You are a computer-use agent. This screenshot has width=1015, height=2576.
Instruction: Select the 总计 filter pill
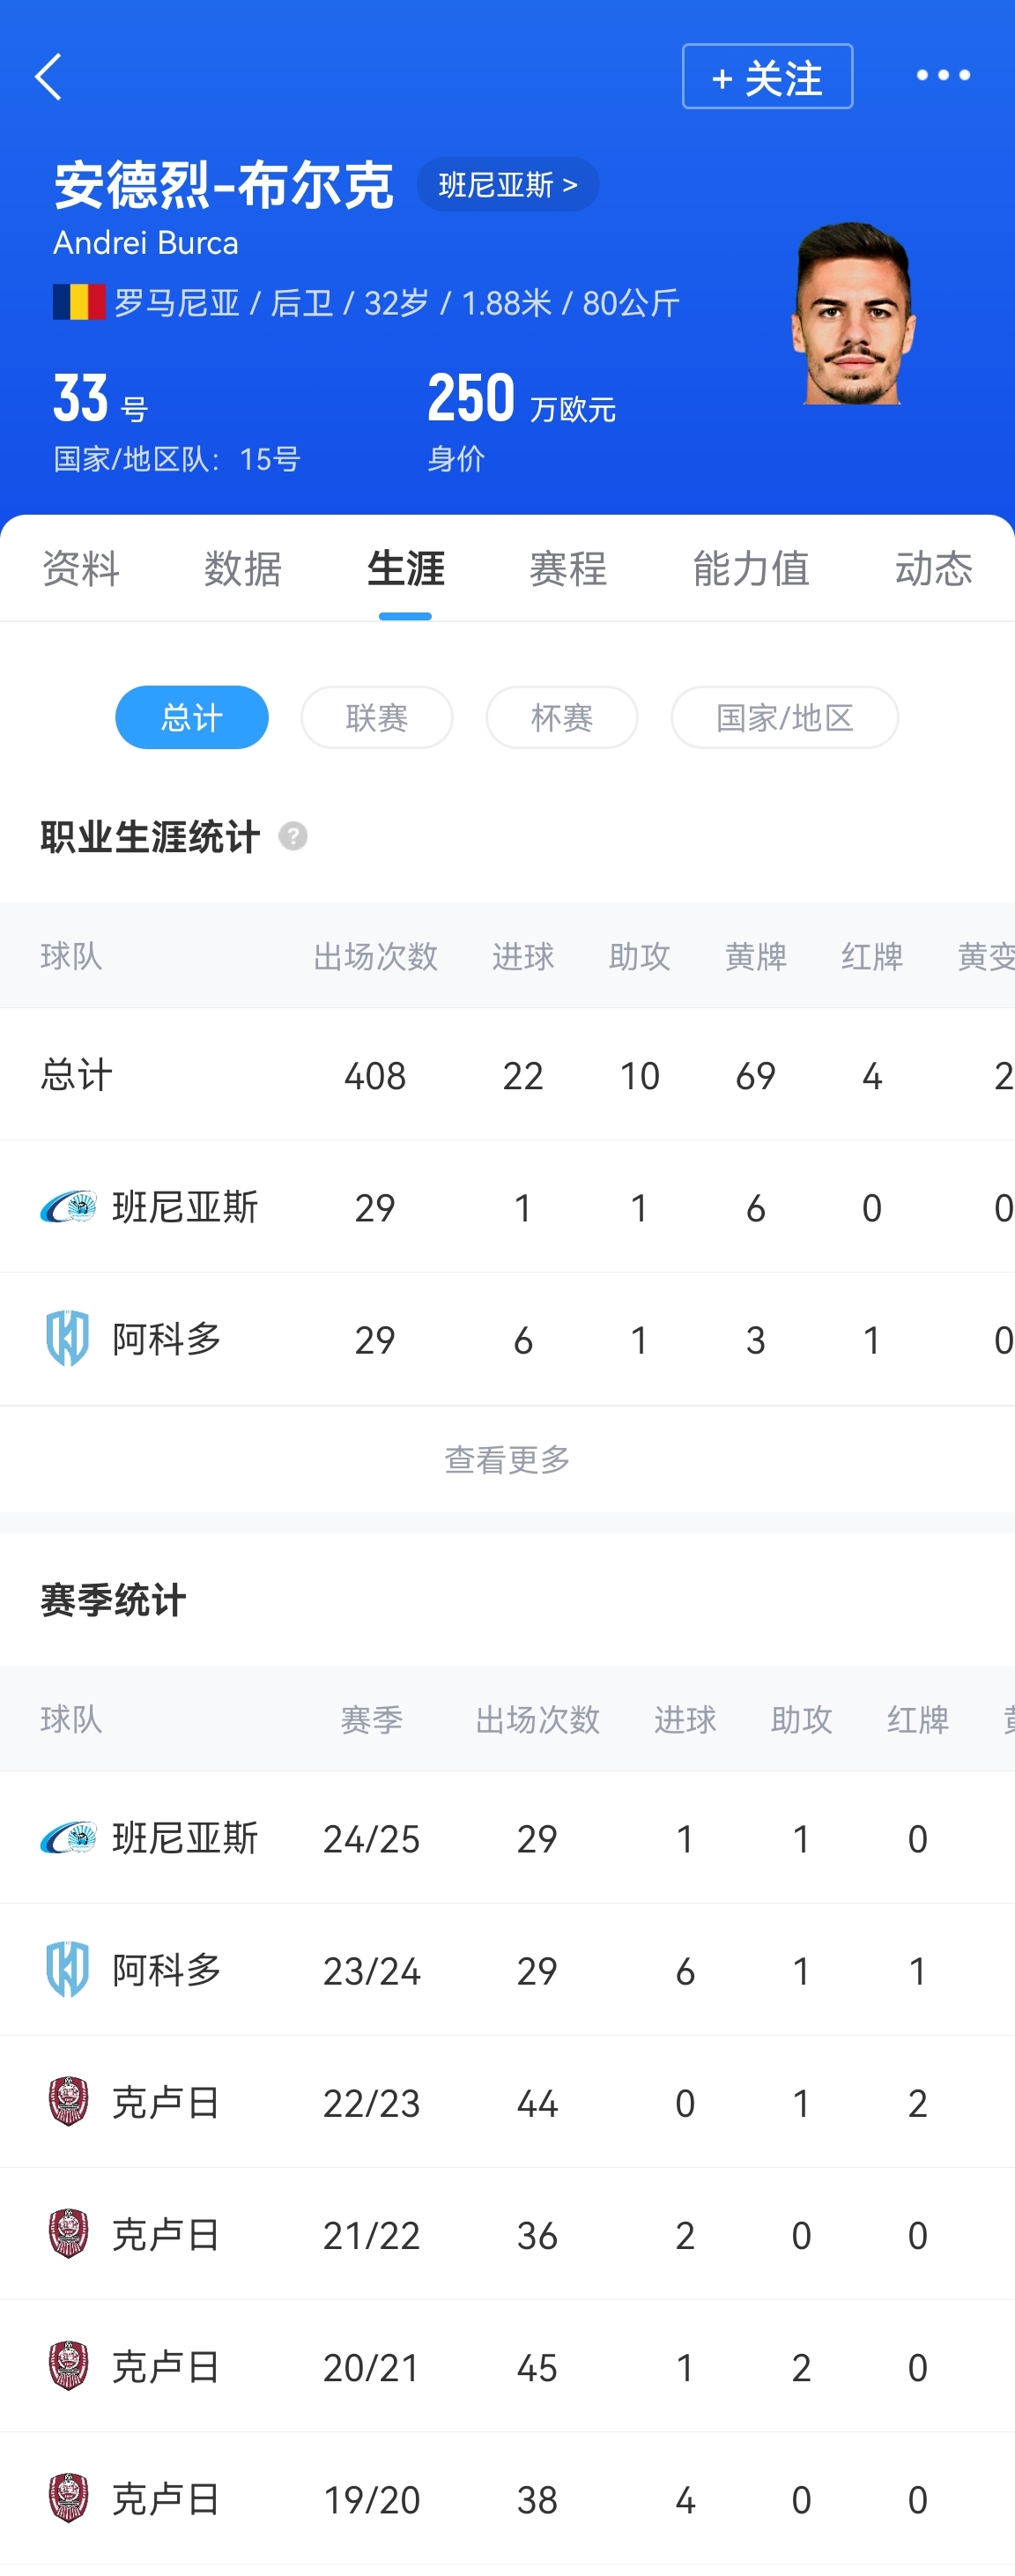(x=191, y=717)
